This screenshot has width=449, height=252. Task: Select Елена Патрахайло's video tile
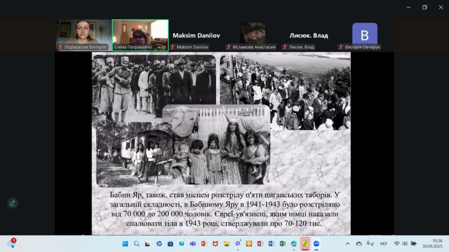(140, 35)
